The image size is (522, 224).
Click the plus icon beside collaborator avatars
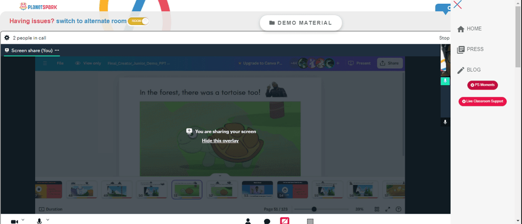coord(338,63)
